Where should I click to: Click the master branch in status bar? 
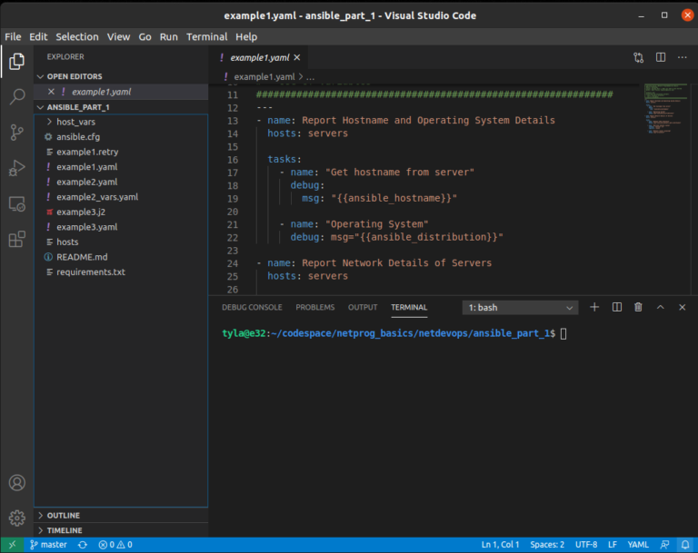coord(48,545)
